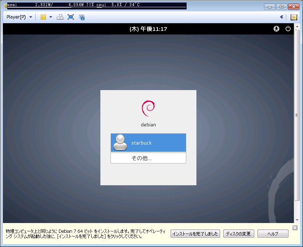This screenshot has height=247, width=303.
Task: Click the starbuck user avatar
Action: (120, 142)
